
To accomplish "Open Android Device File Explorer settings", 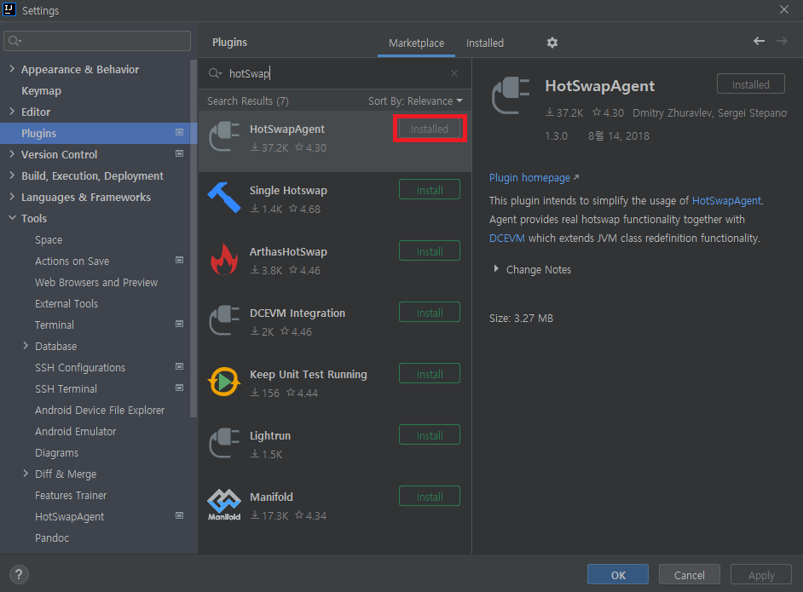I will [100, 410].
